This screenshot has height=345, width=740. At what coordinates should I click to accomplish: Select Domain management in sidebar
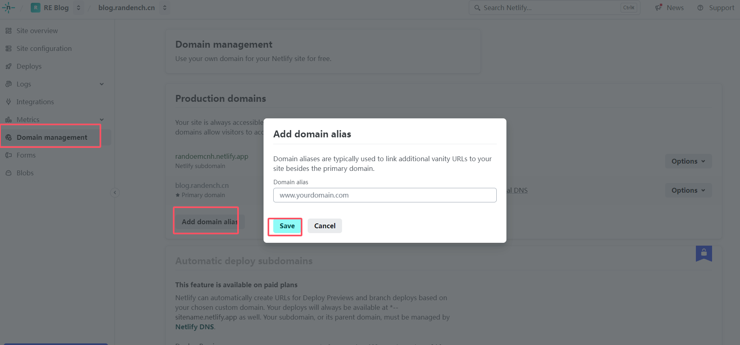[x=52, y=137]
